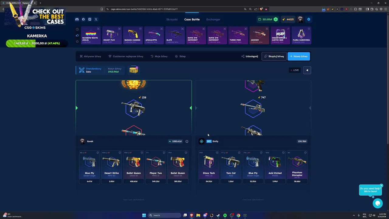
Task: Open the Discord social link icon
Action: [77, 19]
